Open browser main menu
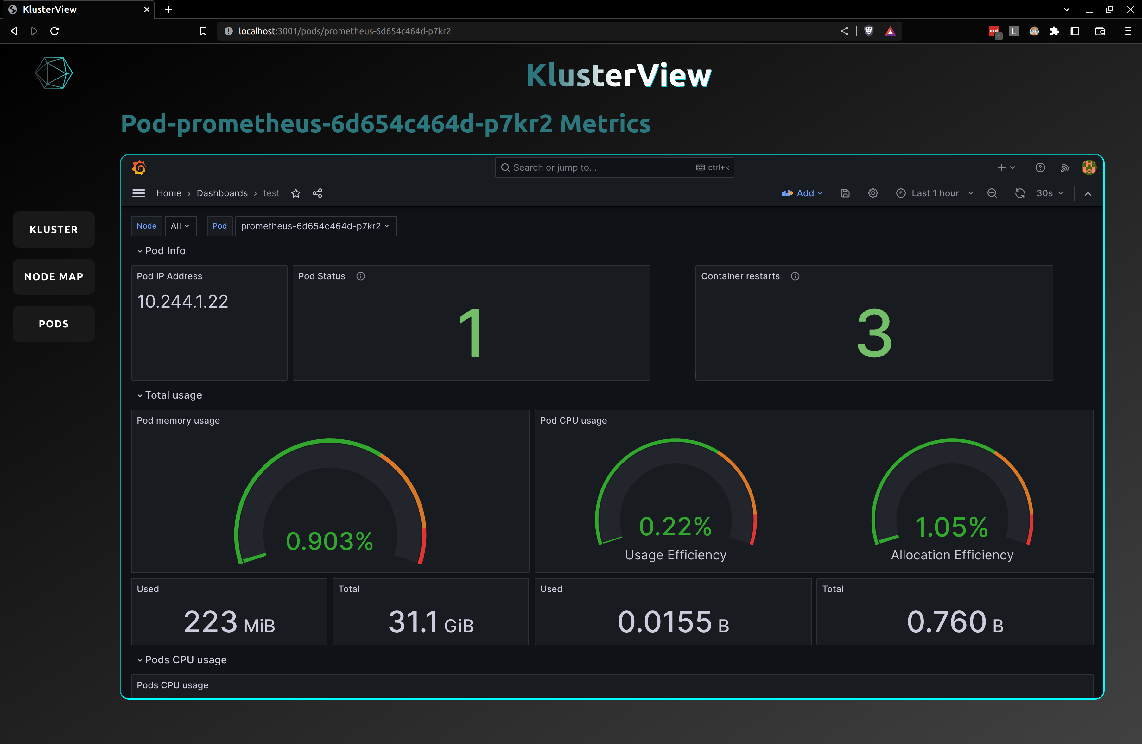The image size is (1142, 744). (1128, 31)
